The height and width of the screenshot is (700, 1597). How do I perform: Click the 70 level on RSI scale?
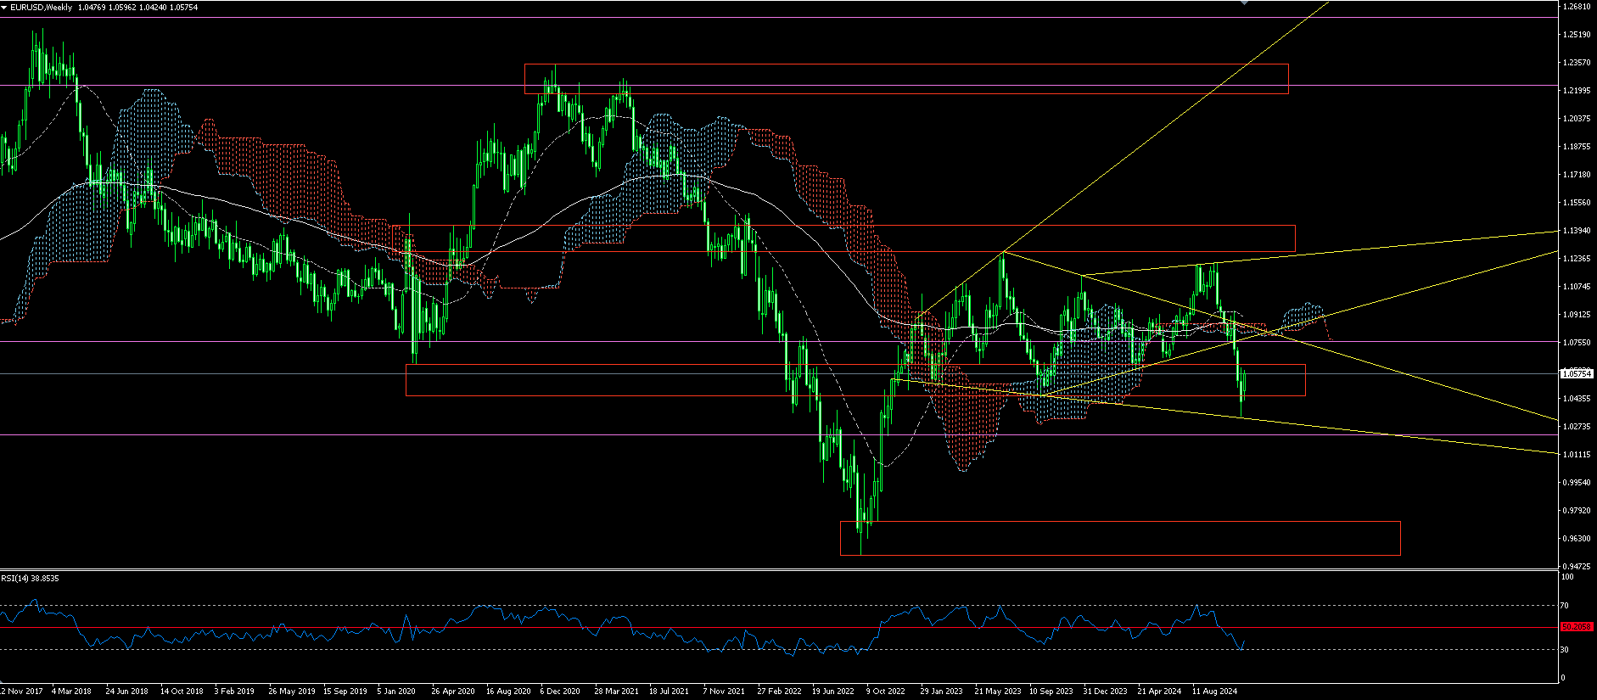(x=1566, y=606)
